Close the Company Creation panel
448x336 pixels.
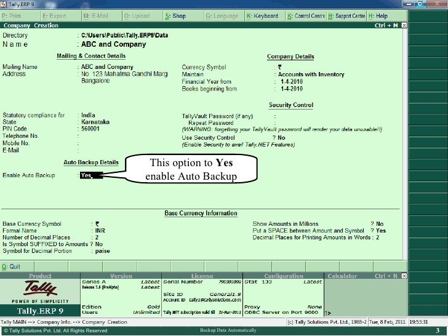pos(404,25)
